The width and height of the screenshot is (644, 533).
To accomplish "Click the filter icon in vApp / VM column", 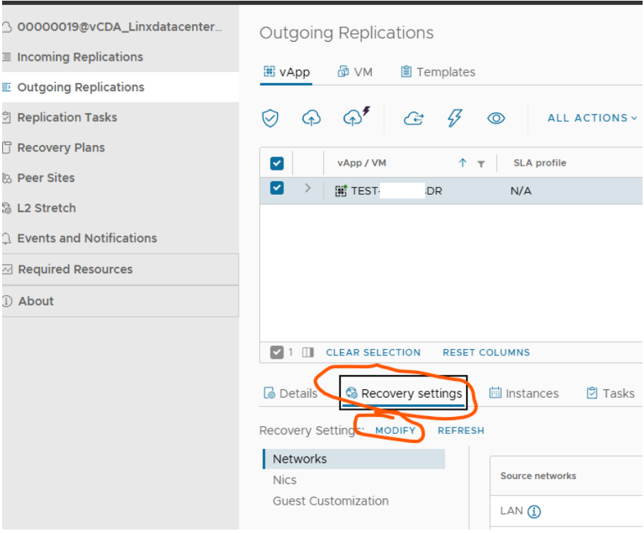I will [x=481, y=164].
